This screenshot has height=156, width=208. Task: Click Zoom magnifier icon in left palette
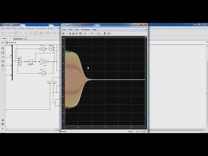[x=3, y=48]
